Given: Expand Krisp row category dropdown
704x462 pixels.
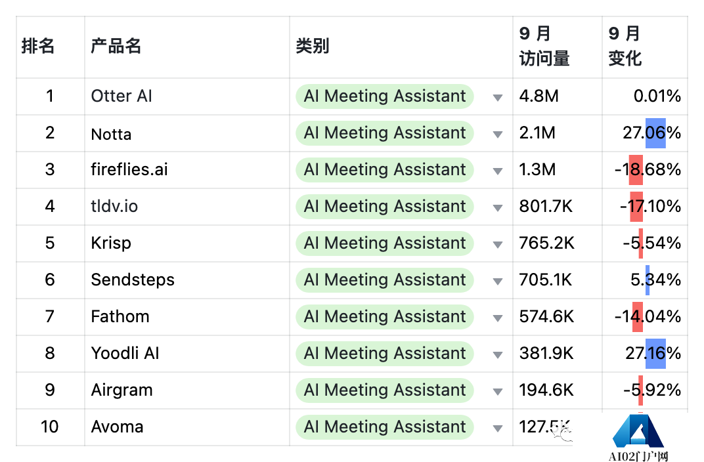Looking at the screenshot, I should (x=497, y=245).
